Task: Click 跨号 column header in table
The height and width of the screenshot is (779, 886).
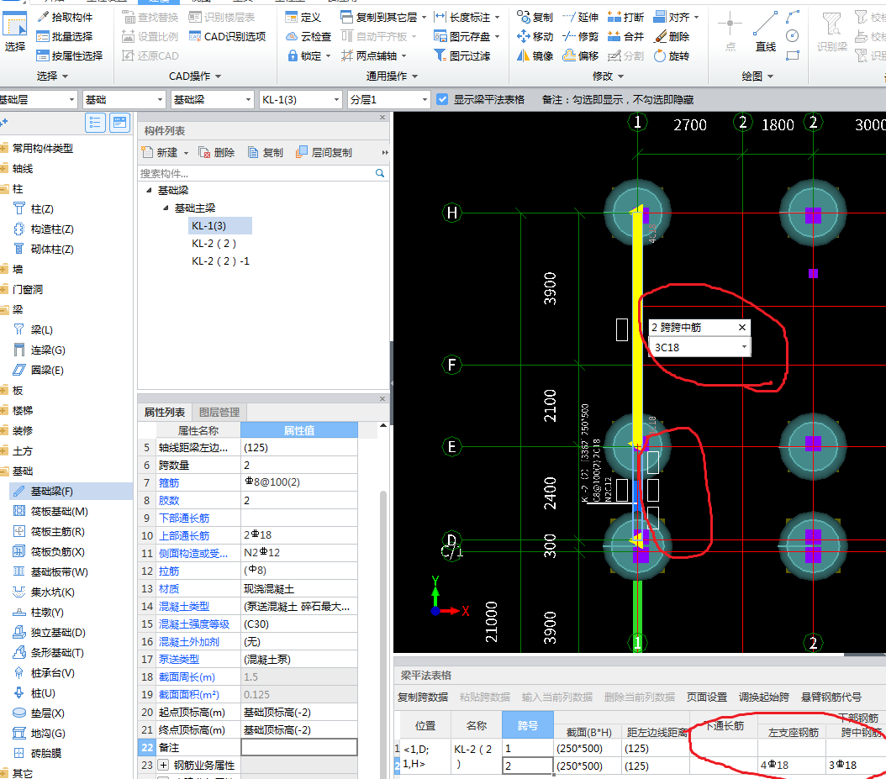Action: click(x=528, y=725)
